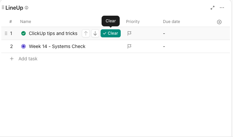Expand LineUp widget to fullscreen
This screenshot has width=233, height=137.
coord(213,8)
